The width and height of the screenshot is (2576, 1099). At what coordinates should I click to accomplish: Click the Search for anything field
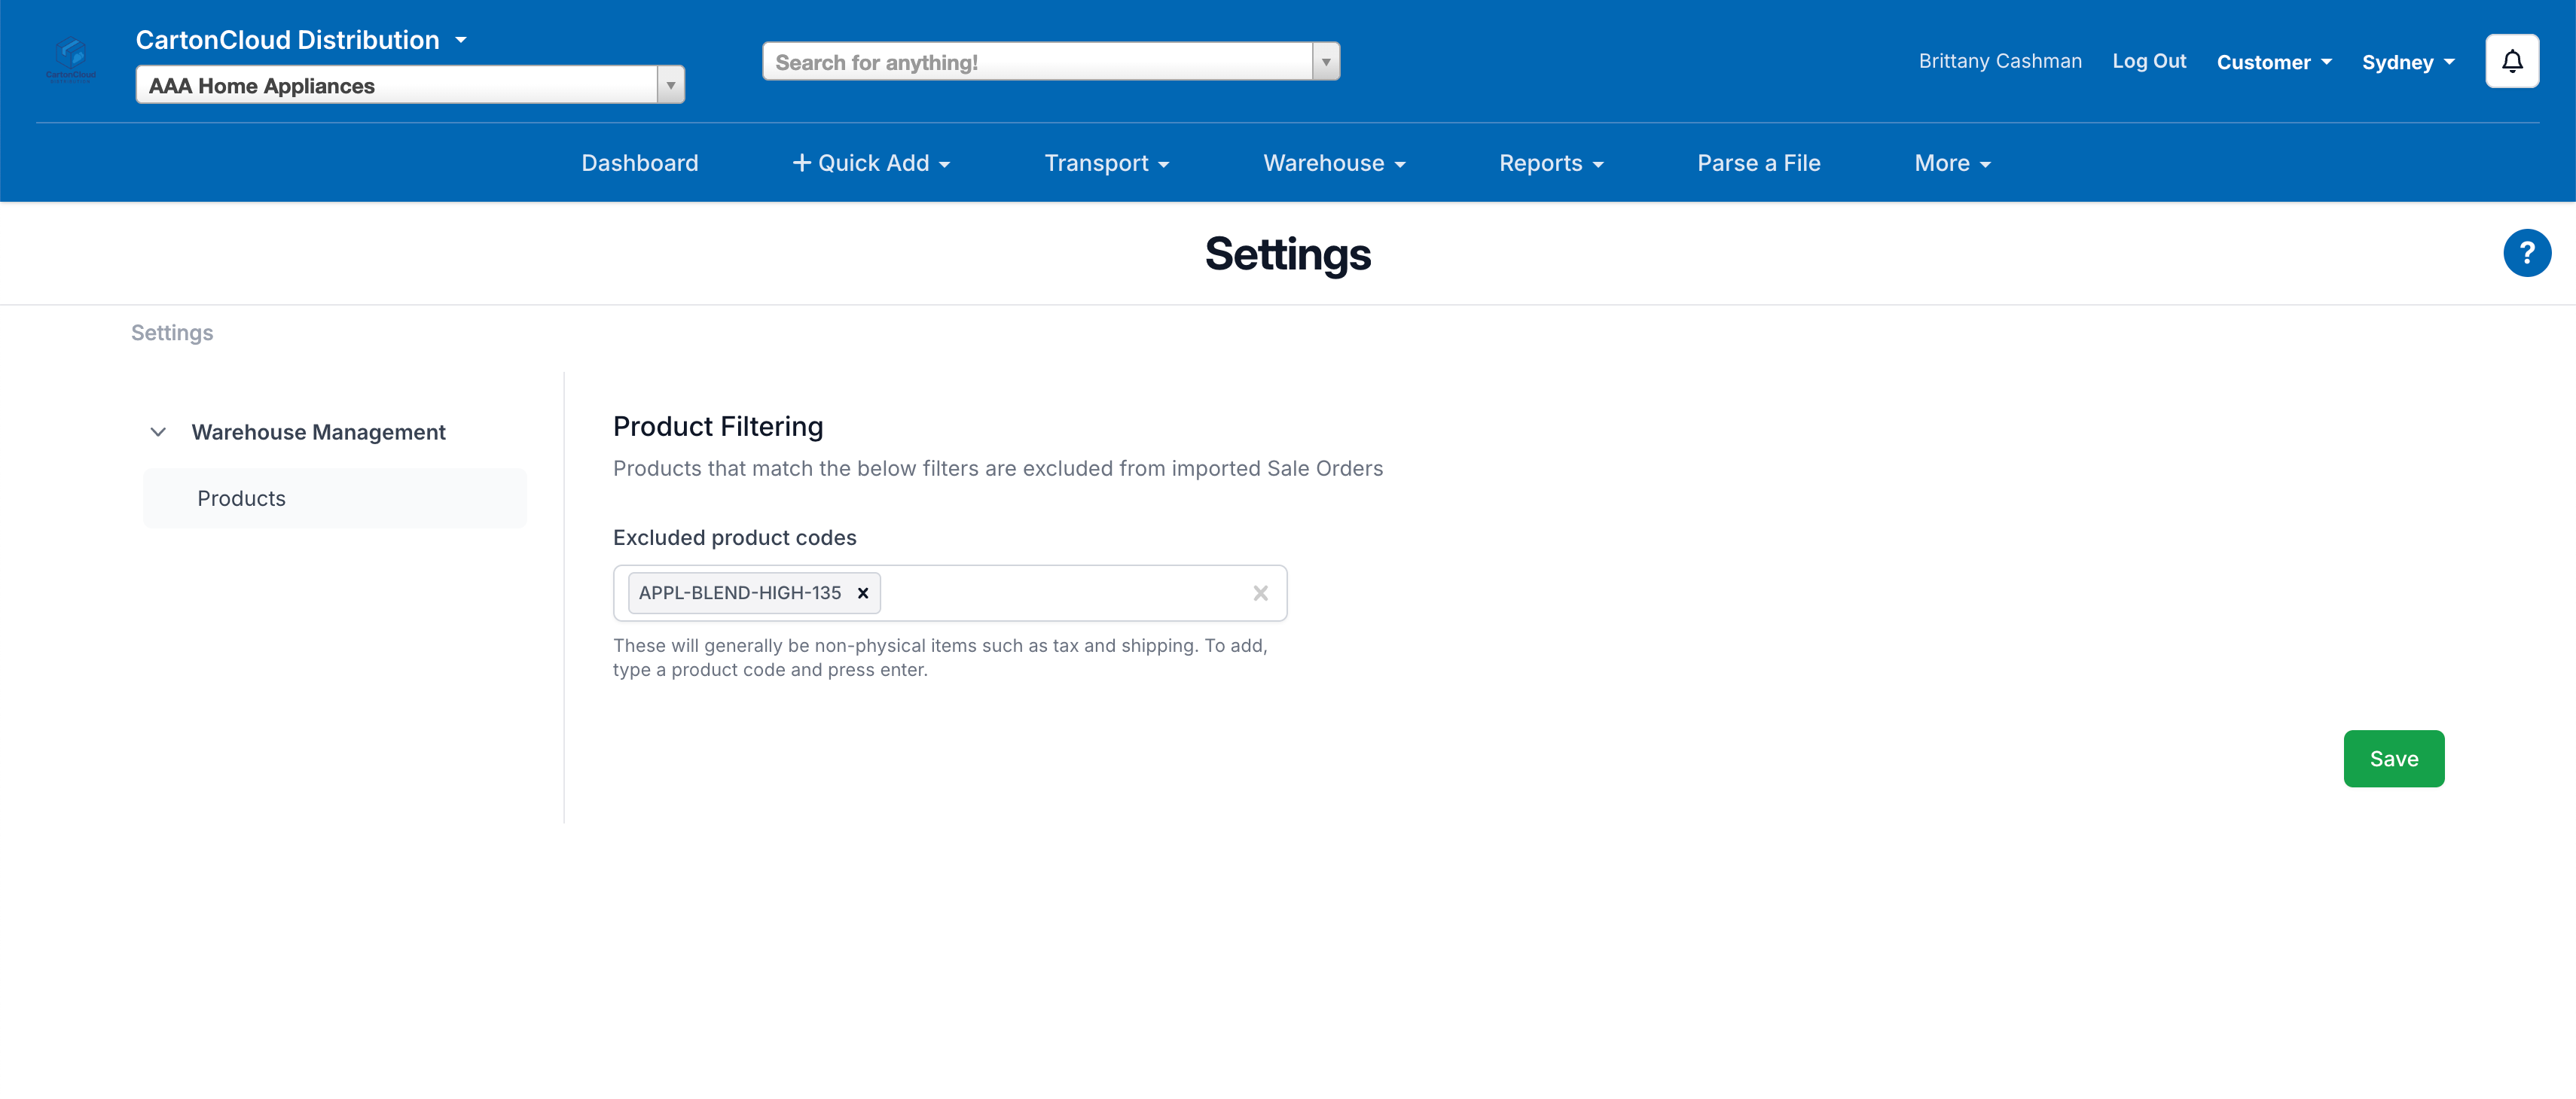tap(1037, 62)
